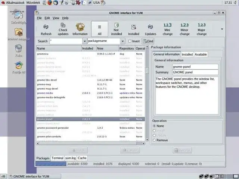Select the Minor change filter
239x179 pixels.
184,29
